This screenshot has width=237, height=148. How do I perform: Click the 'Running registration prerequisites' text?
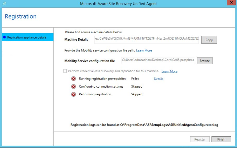tap(102, 79)
